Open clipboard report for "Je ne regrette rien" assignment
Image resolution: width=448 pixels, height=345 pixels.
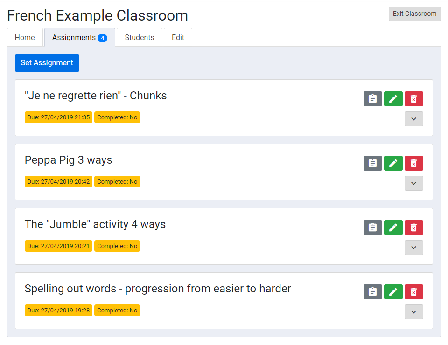tap(372, 99)
